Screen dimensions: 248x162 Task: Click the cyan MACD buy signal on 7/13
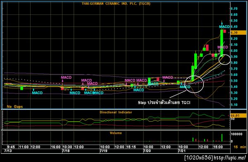(x=37, y=93)
